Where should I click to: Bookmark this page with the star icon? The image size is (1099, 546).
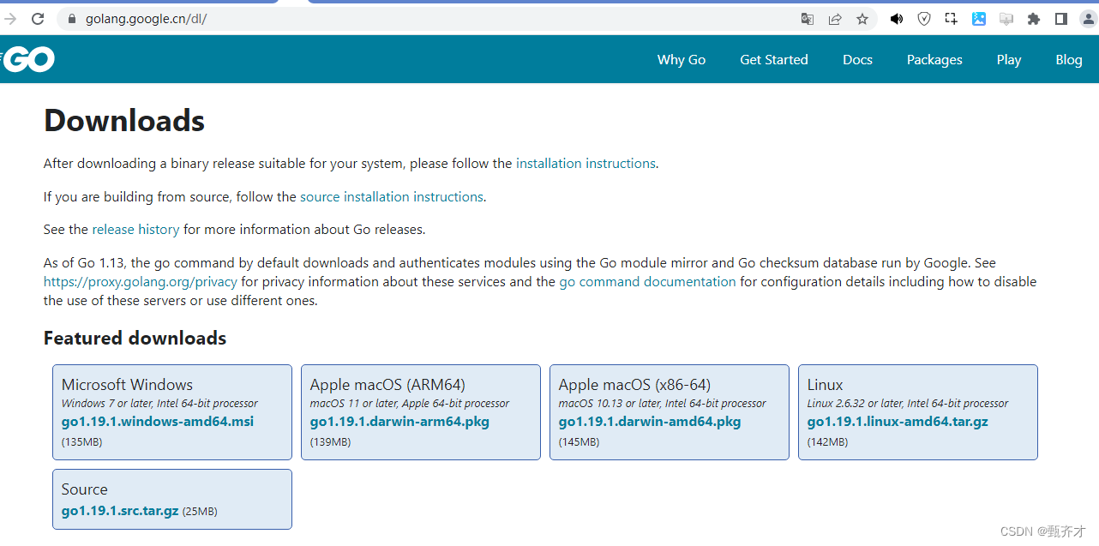862,19
